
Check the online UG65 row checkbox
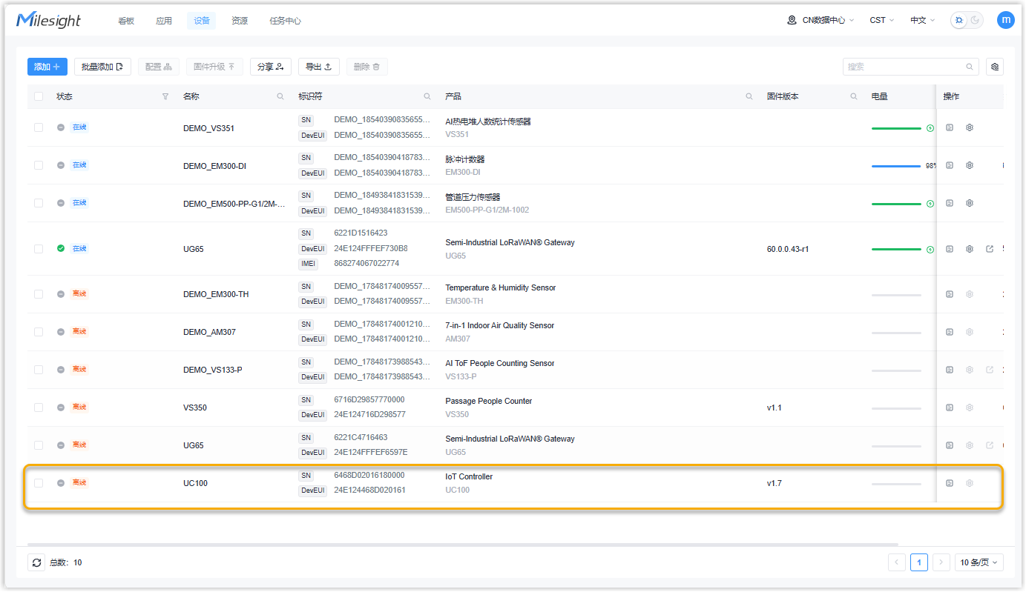tap(39, 249)
